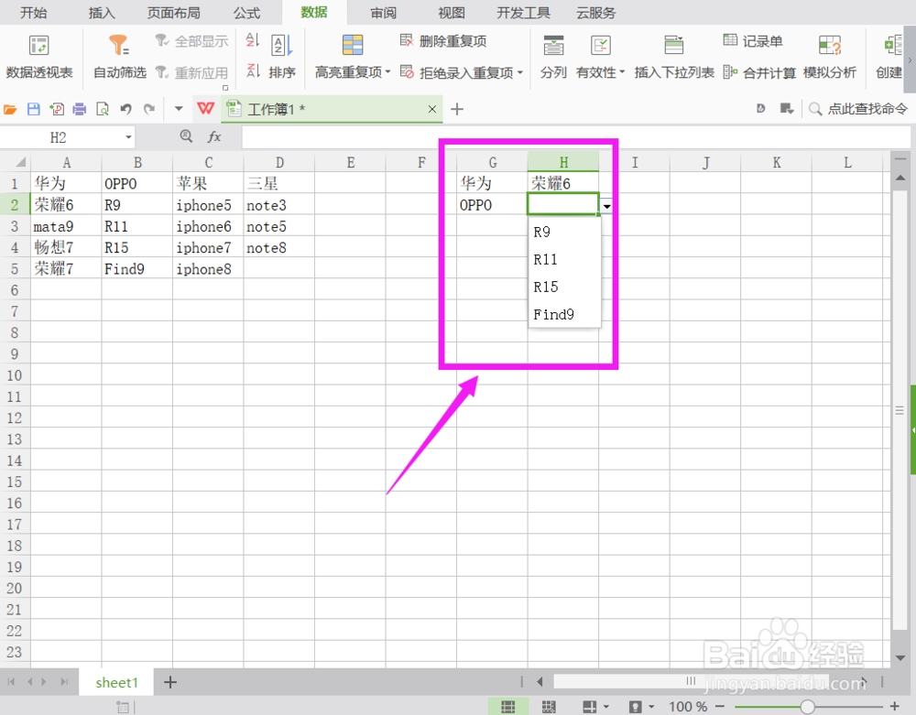Screen dimensions: 916x715
Task: Click the zoom in plus button
Action: click(894, 707)
